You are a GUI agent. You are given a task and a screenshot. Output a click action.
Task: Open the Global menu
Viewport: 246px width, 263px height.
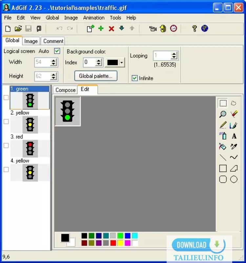52,18
